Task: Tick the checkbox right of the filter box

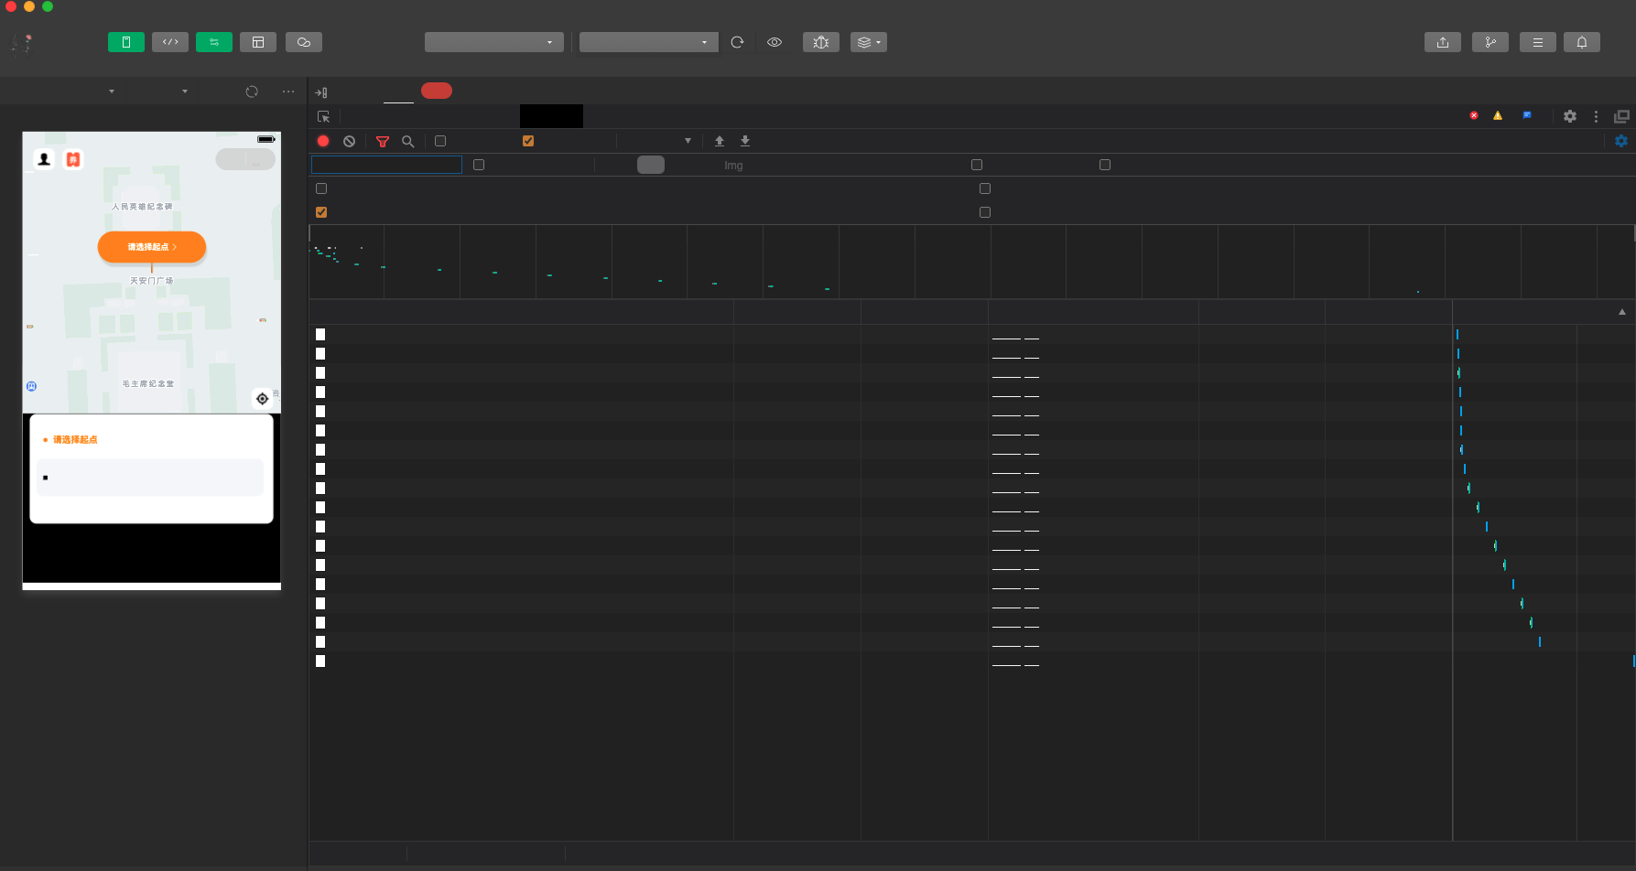Action: click(x=479, y=165)
